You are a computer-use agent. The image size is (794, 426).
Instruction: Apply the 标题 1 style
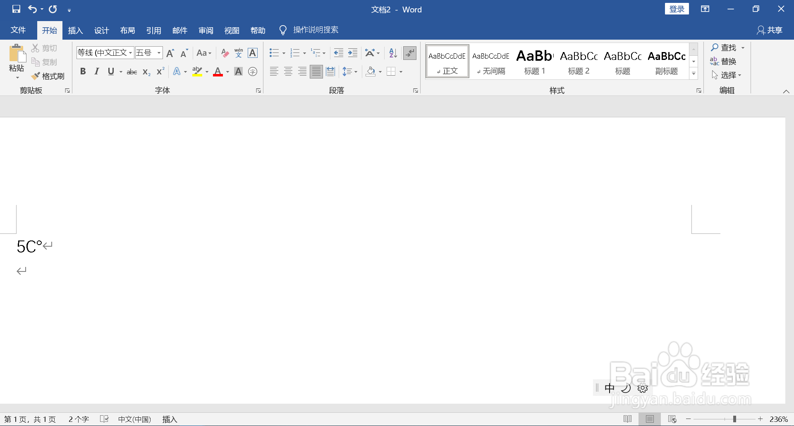click(535, 61)
